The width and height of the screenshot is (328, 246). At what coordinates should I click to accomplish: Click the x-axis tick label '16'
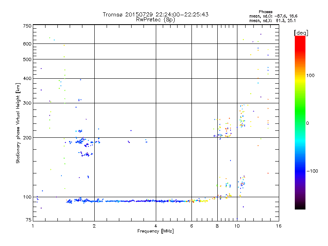[x=279, y=226]
